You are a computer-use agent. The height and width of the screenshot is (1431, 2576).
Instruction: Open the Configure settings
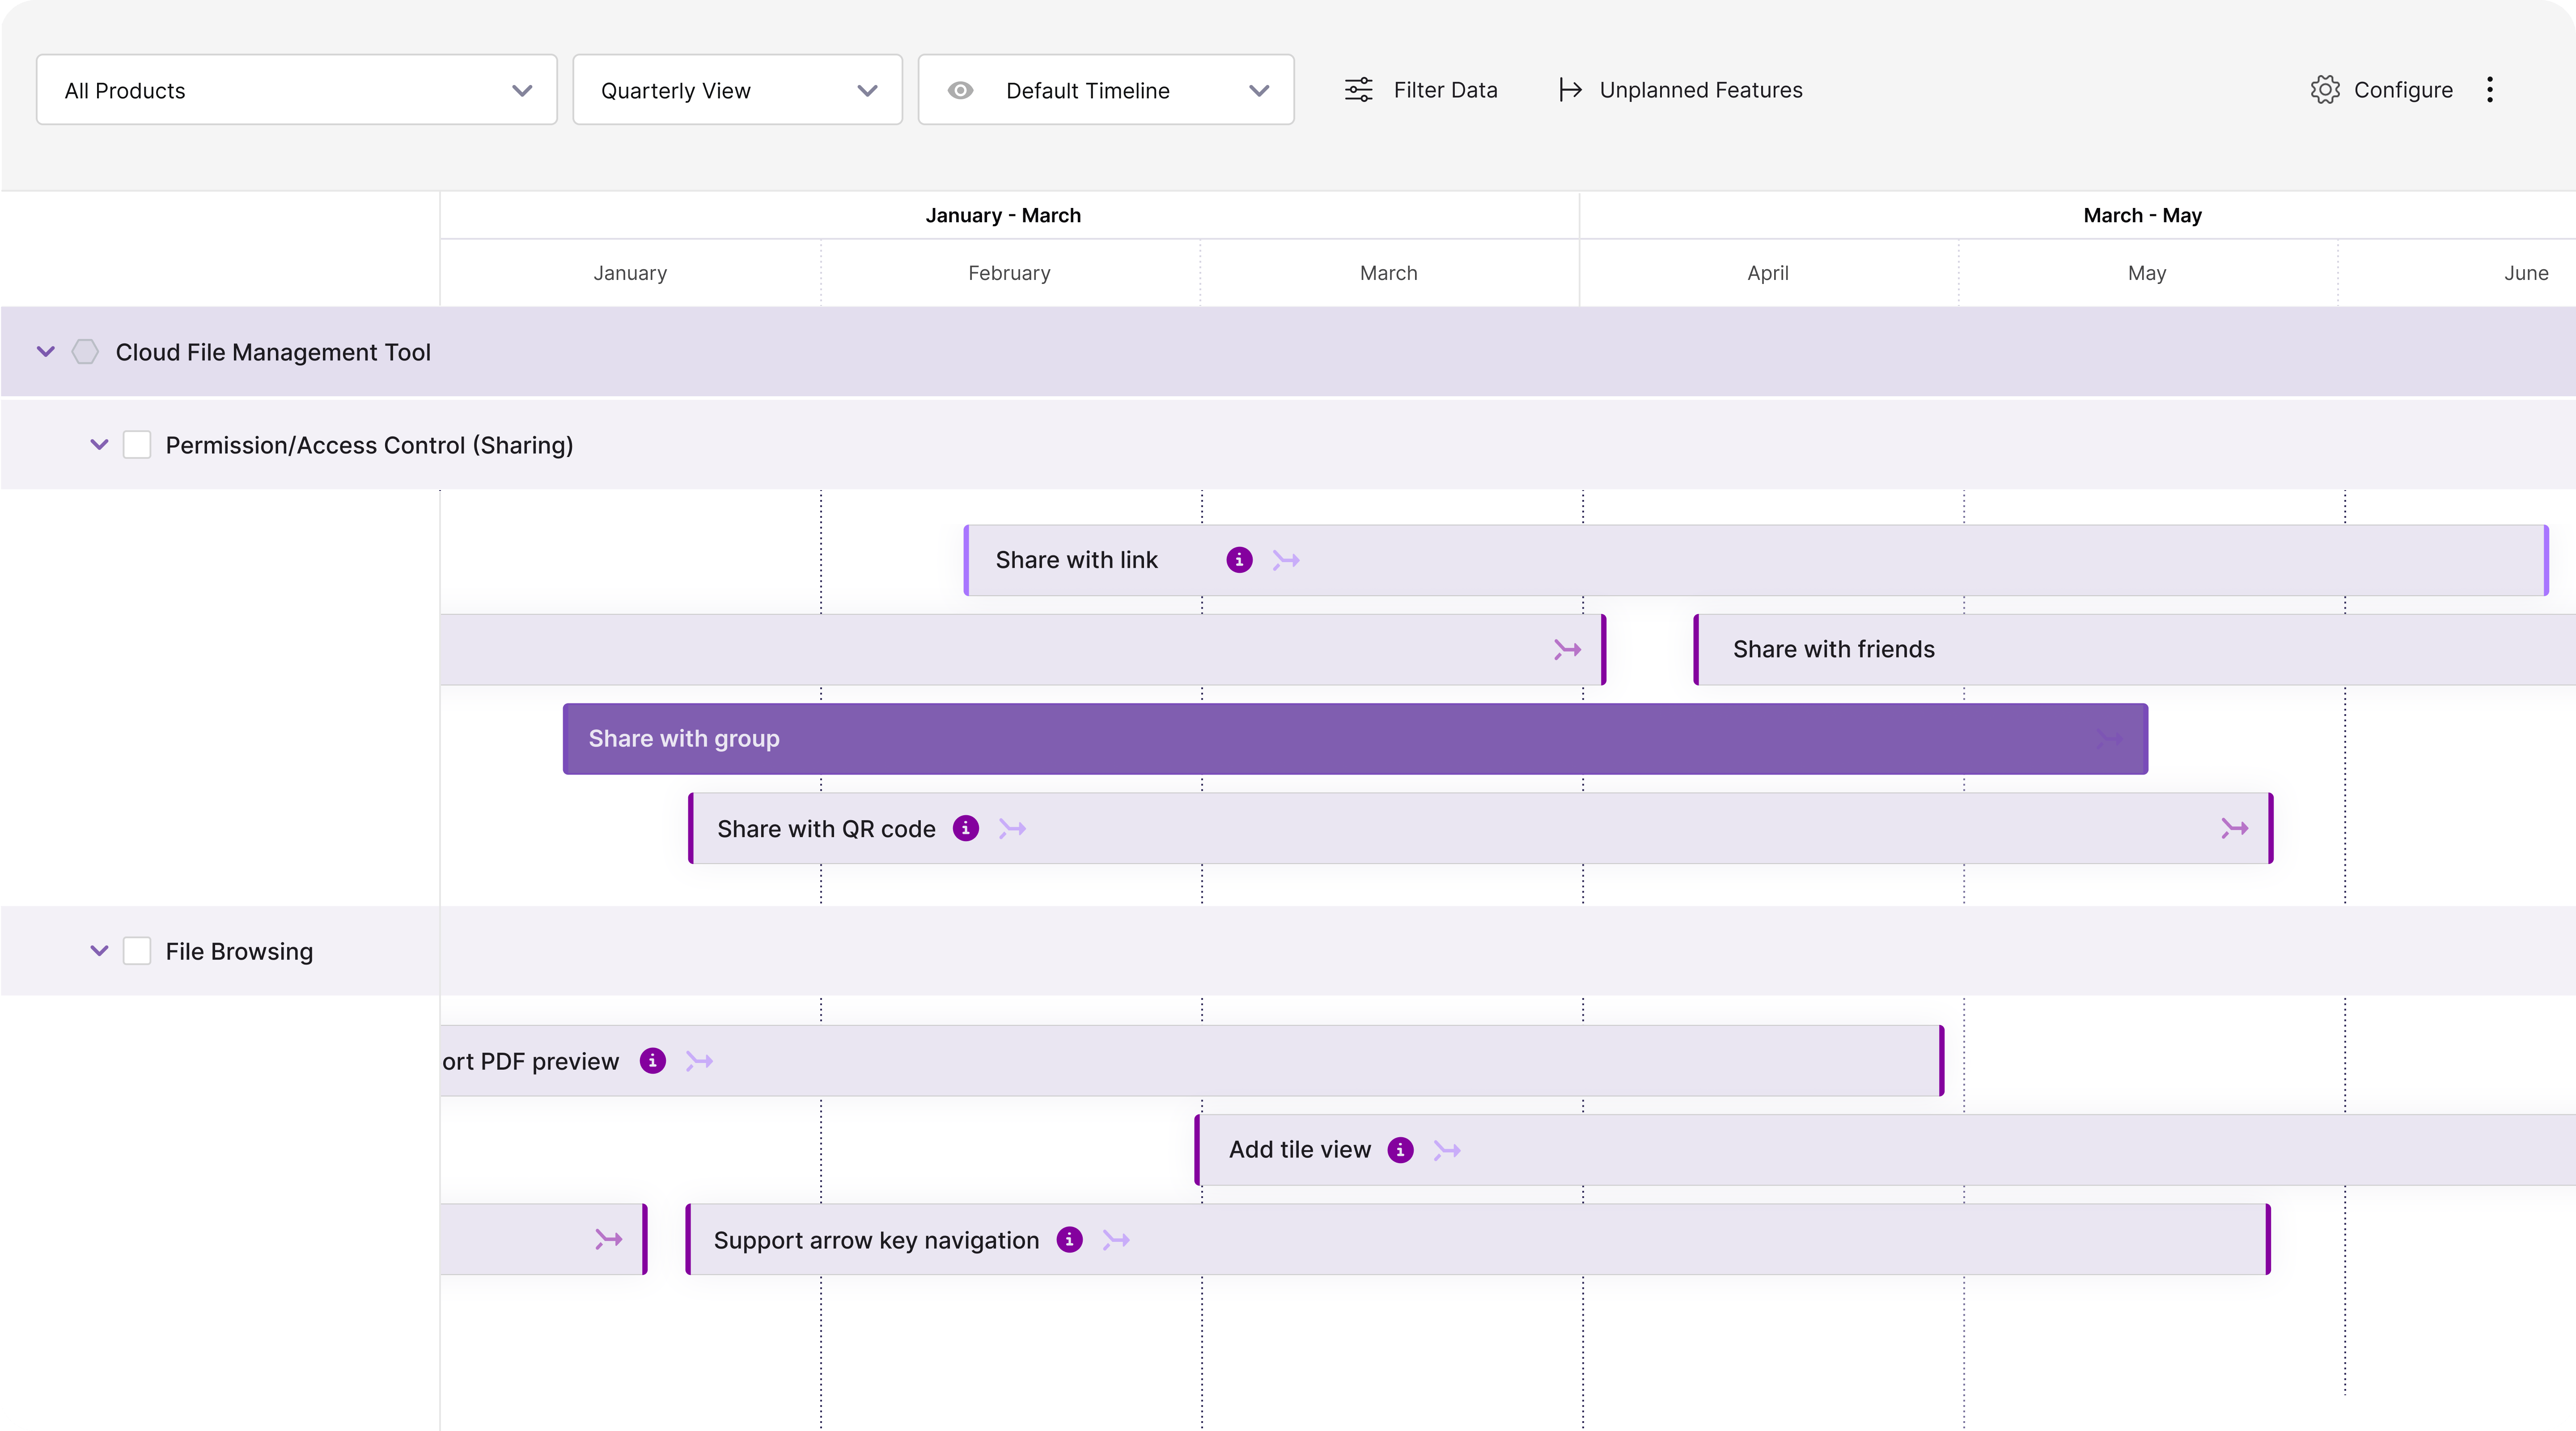(2382, 90)
